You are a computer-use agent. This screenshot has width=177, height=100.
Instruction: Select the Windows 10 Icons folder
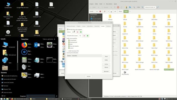pos(169,67)
